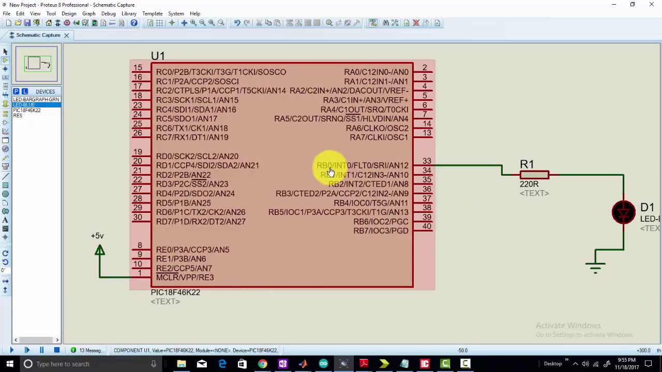The width and height of the screenshot is (662, 372).
Task: Select the Wire Label mode tool
Action: (5, 78)
